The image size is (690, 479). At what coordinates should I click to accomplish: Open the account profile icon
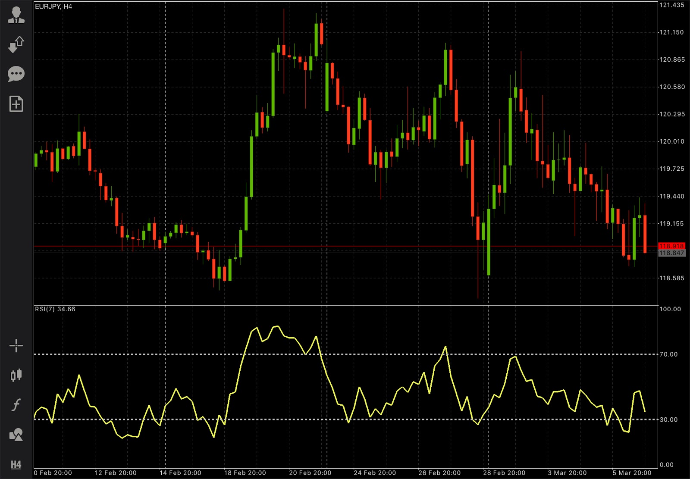point(16,15)
